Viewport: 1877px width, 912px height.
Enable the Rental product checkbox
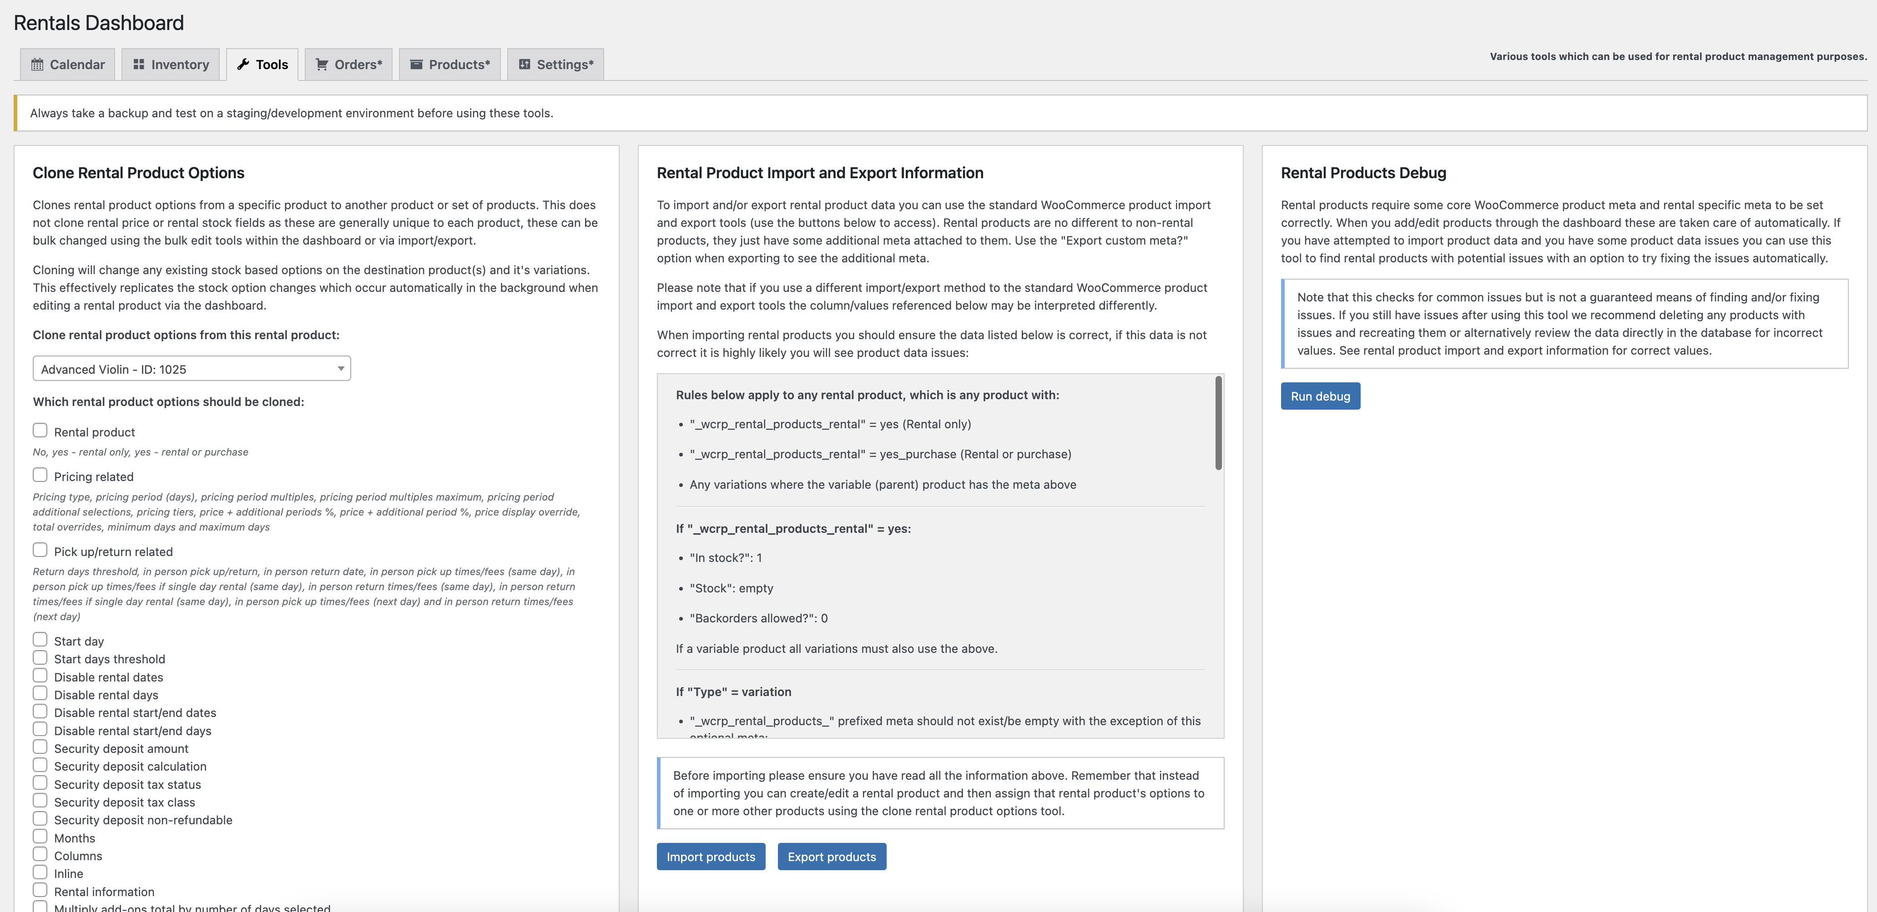(40, 431)
